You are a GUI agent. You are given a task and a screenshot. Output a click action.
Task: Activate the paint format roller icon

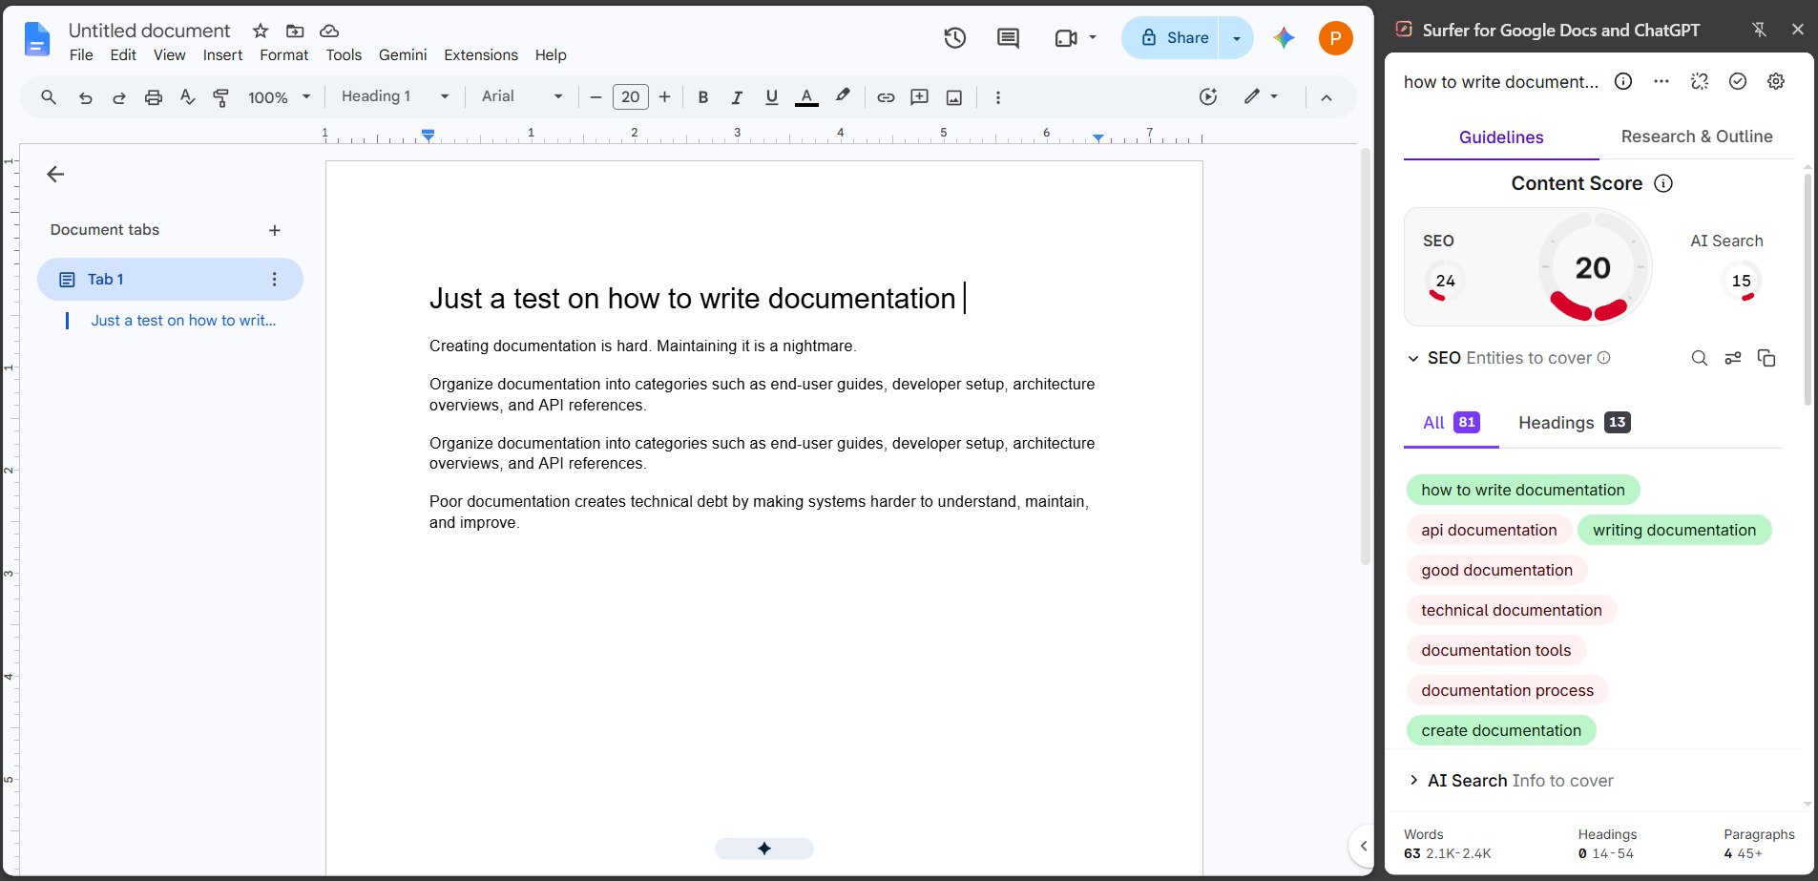coord(221,97)
